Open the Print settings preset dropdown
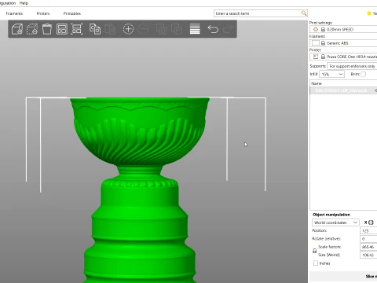 [343, 29]
